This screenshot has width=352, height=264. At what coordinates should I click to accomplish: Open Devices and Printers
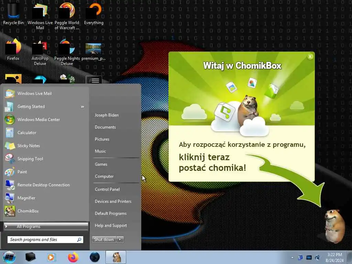click(113, 201)
